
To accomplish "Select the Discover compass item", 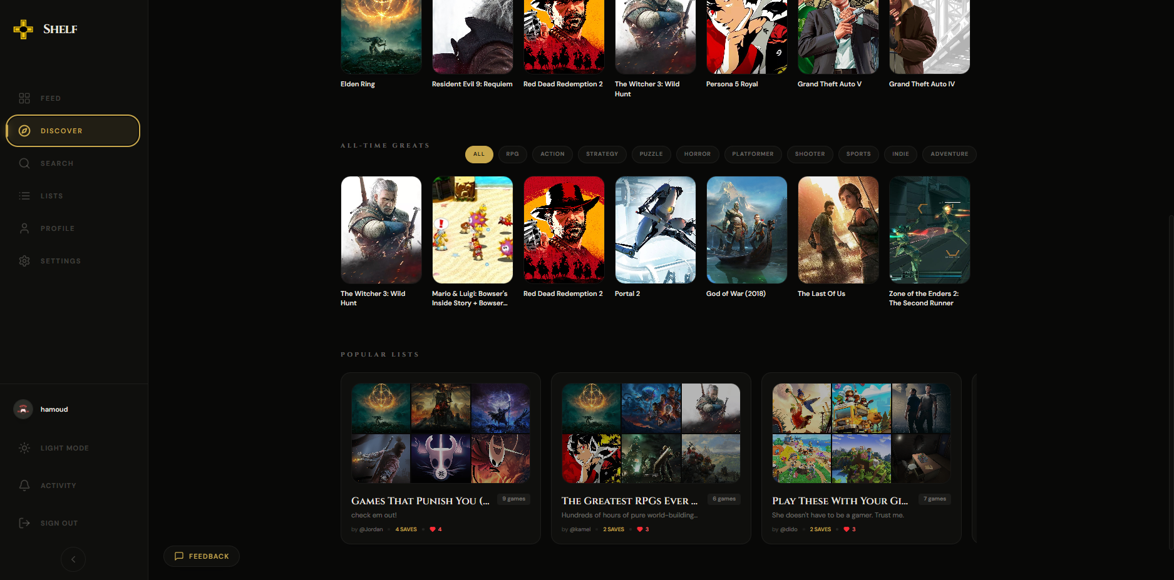I will 73,131.
